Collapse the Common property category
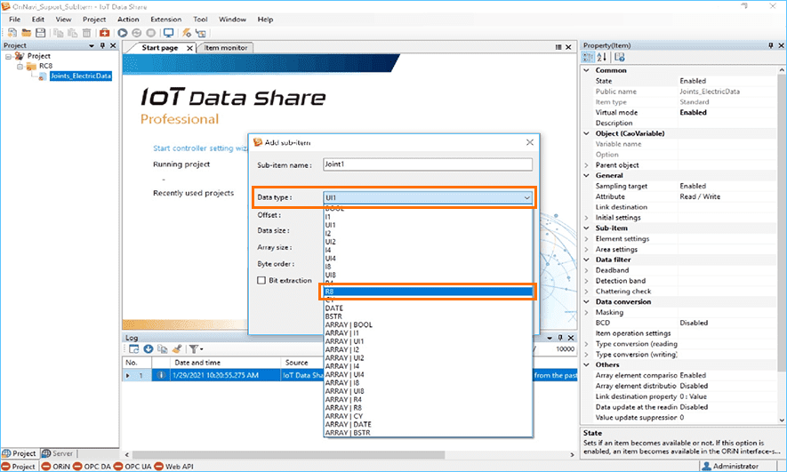Image resolution: width=787 pixels, height=472 pixels. tap(586, 70)
